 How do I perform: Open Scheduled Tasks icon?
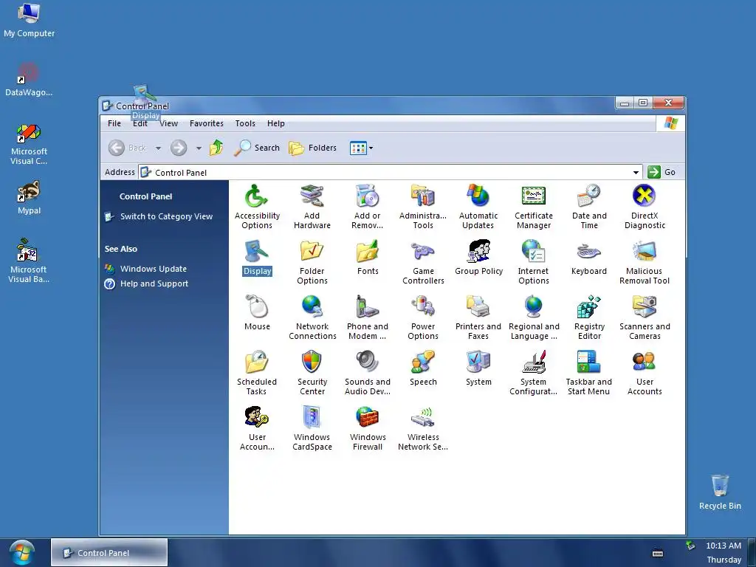coord(256,373)
